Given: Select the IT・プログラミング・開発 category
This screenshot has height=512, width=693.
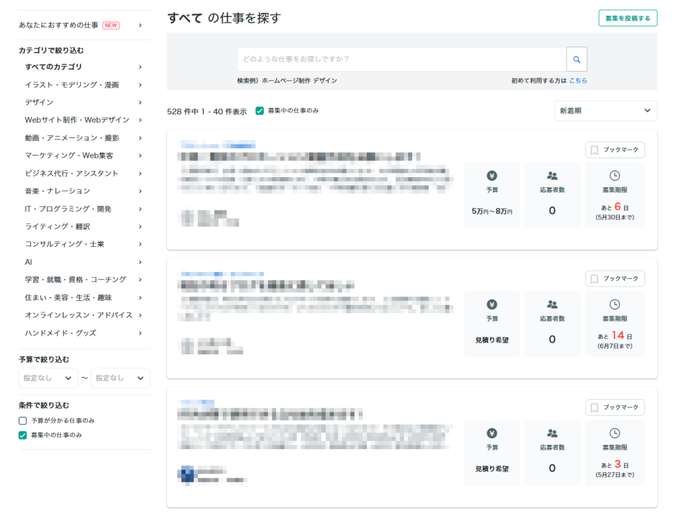Looking at the screenshot, I should click(68, 209).
